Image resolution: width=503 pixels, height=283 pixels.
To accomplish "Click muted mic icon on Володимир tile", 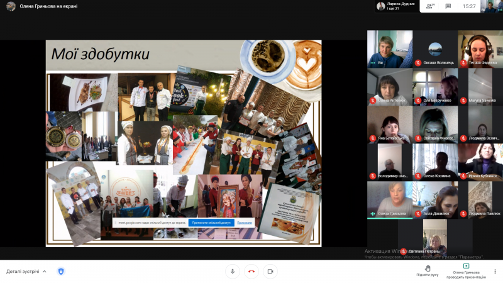I will click(x=372, y=176).
